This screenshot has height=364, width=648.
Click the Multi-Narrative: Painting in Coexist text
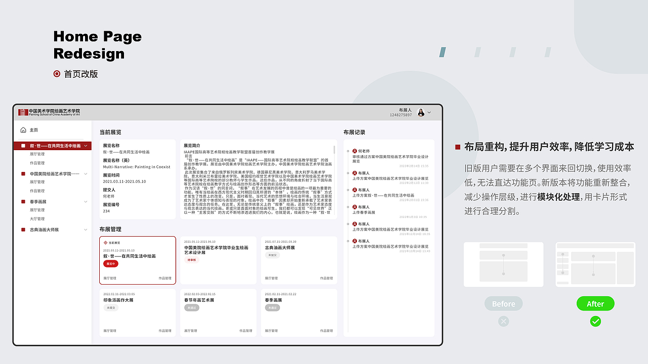click(x=137, y=167)
